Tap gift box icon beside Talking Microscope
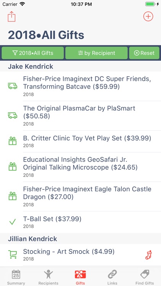The width and height of the screenshot is (161, 286). click(13, 167)
